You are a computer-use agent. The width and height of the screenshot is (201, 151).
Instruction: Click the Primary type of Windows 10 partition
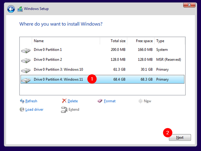click(x=163, y=69)
